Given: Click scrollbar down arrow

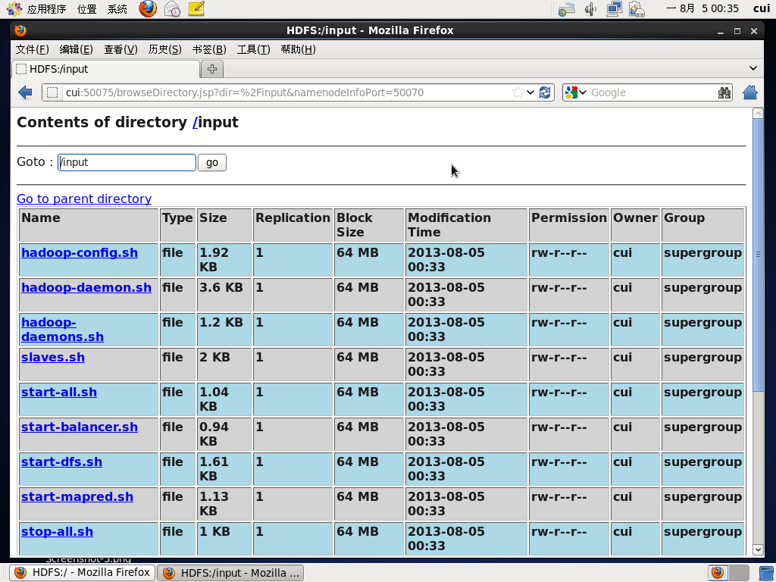Looking at the screenshot, I should (x=758, y=549).
